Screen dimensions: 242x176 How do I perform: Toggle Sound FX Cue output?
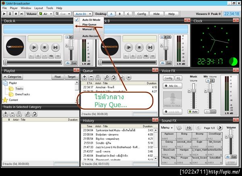coord(234,157)
